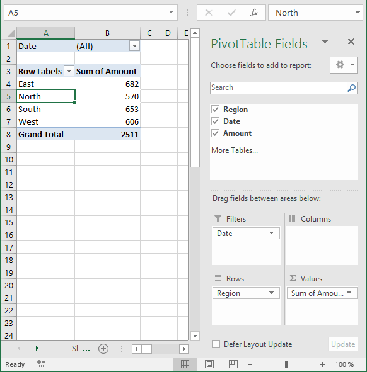This screenshot has width=367, height=372.
Task: Click vertical scrollbar down arrow
Action: point(195,335)
